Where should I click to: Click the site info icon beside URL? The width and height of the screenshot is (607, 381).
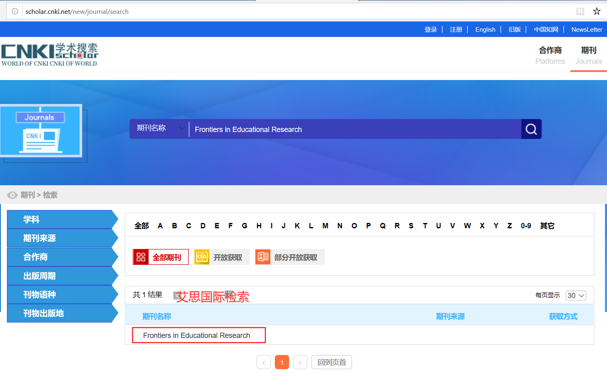(x=15, y=11)
